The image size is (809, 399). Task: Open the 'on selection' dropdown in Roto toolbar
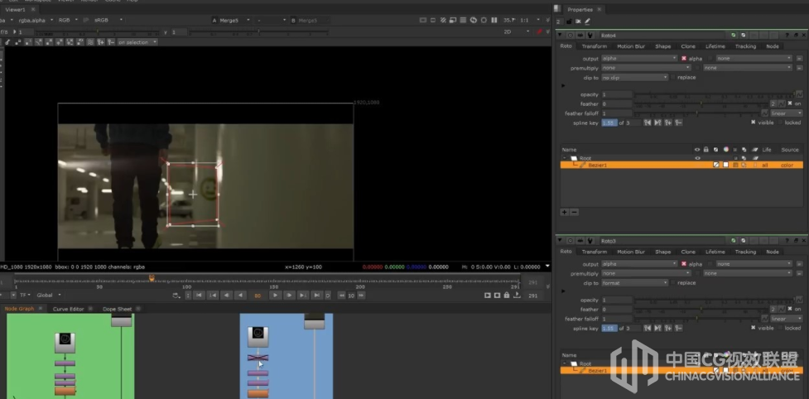pos(137,42)
